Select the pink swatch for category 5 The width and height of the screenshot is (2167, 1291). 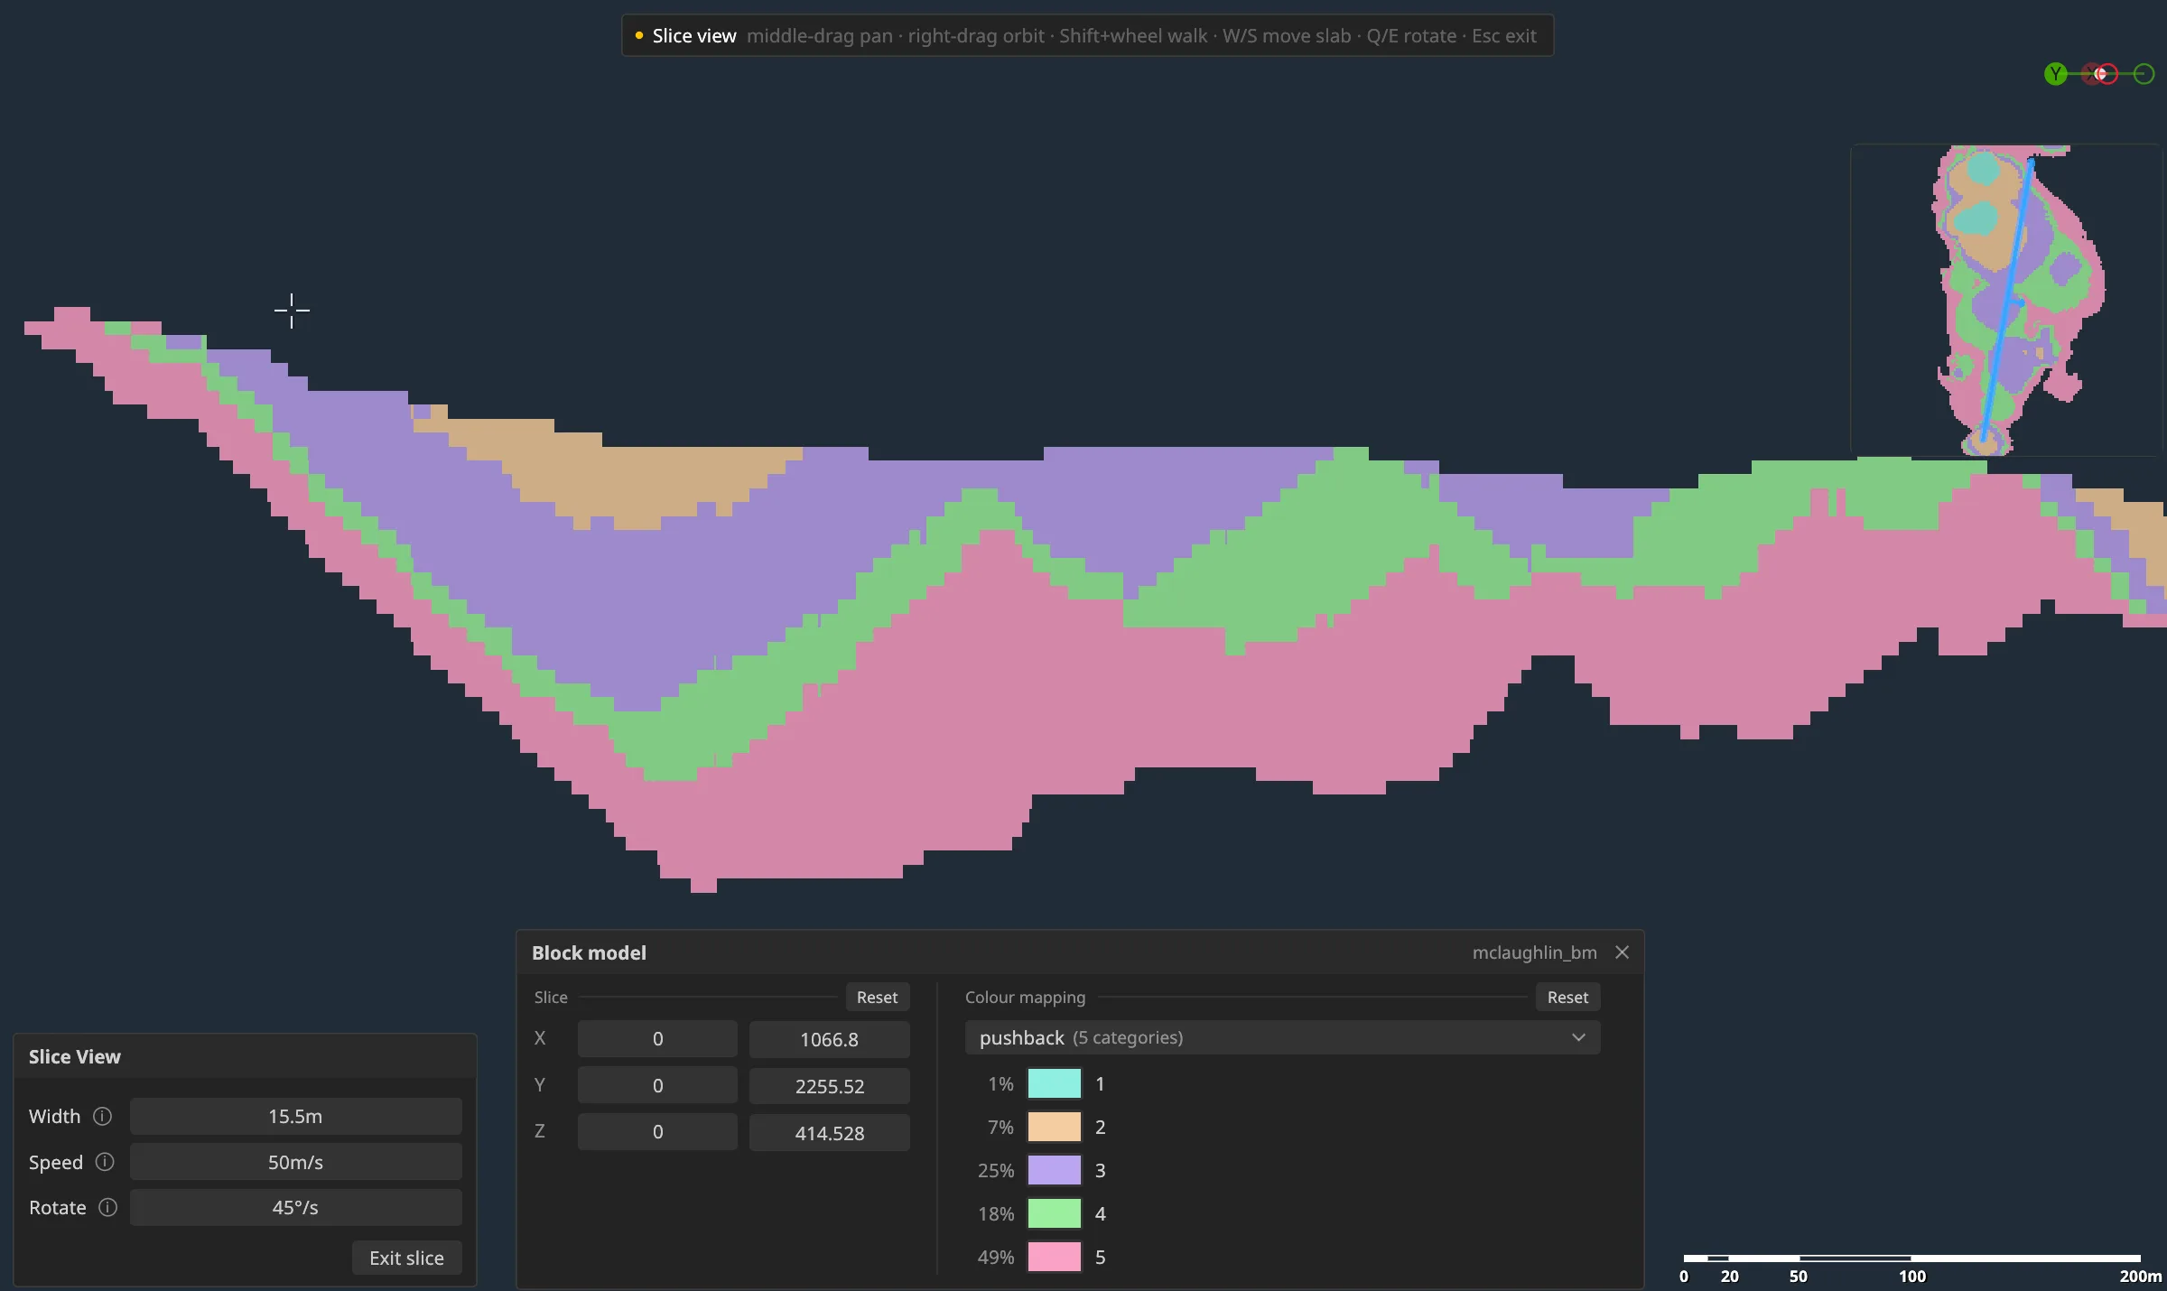(x=1054, y=1258)
